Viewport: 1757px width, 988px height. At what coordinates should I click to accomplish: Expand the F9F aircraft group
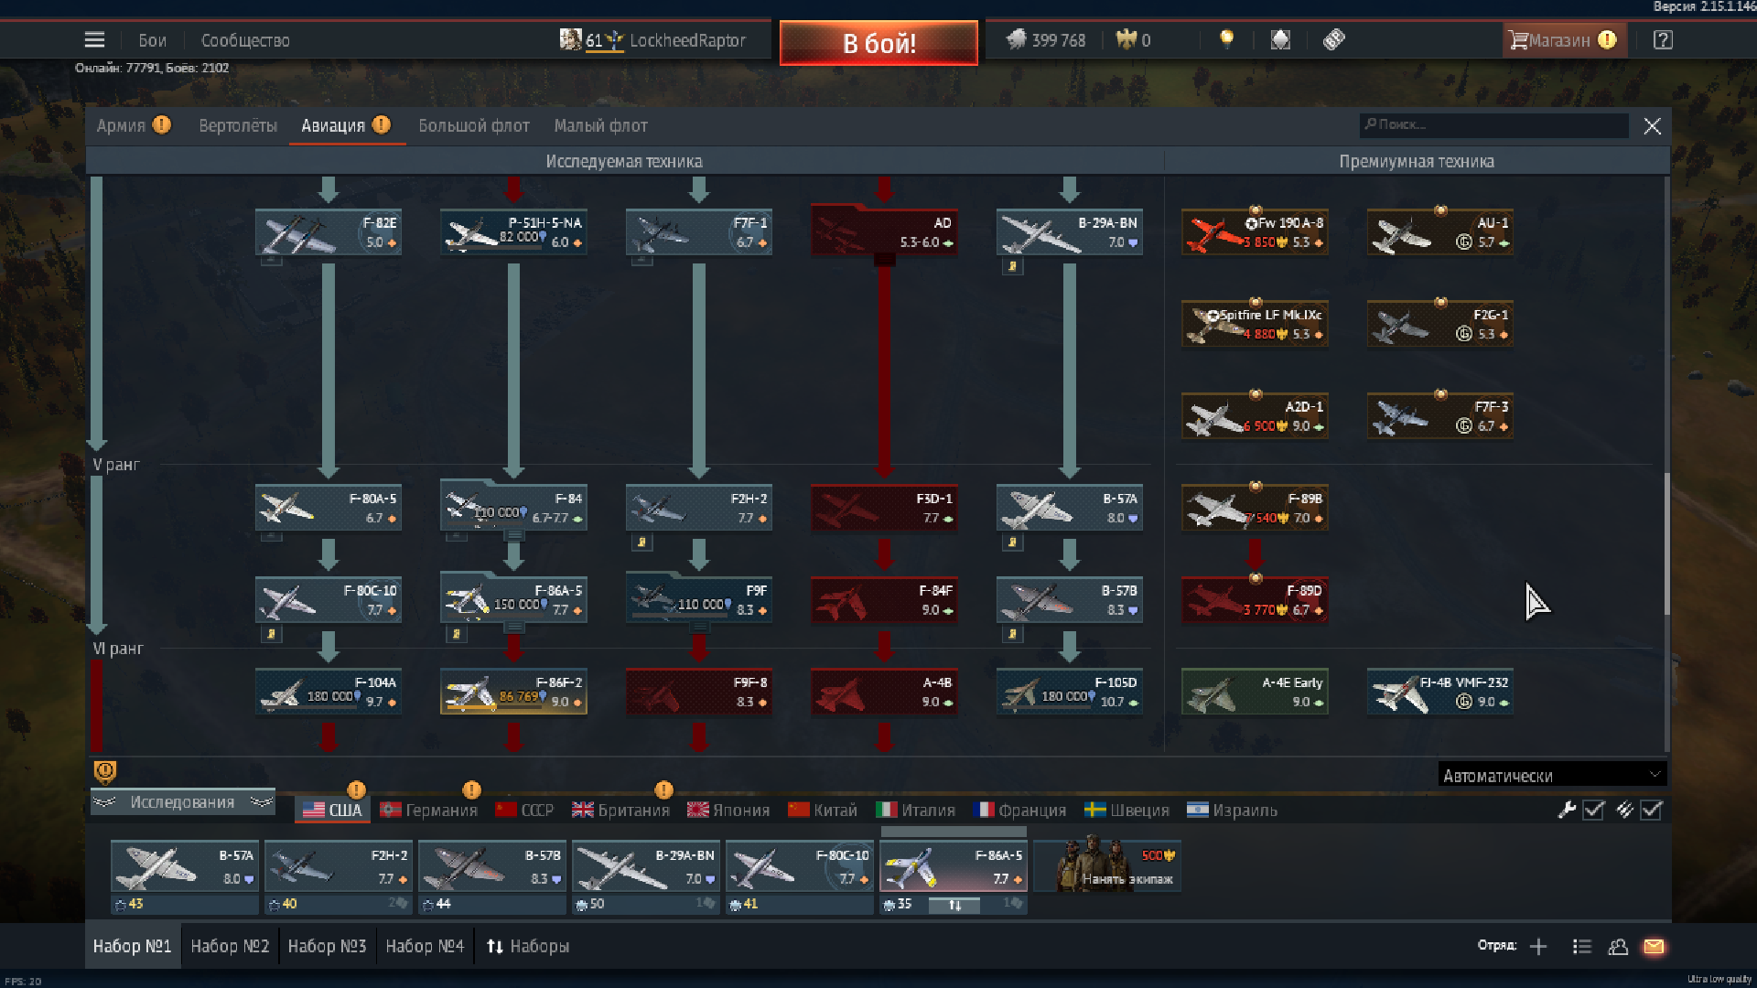pos(699,598)
